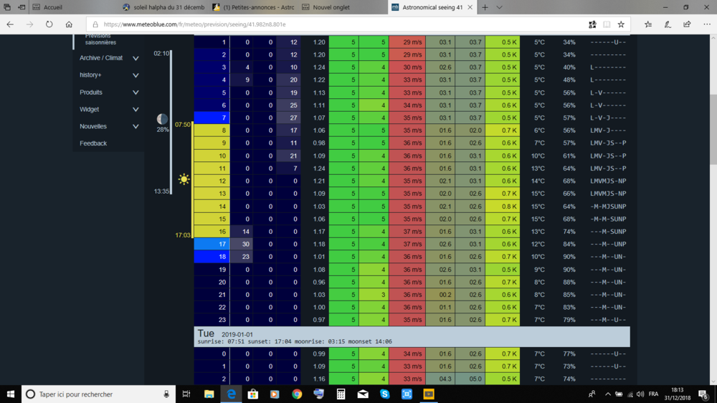The height and width of the screenshot is (403, 717).
Task: Click the '07:50' sunrise time label
Action: pos(182,125)
